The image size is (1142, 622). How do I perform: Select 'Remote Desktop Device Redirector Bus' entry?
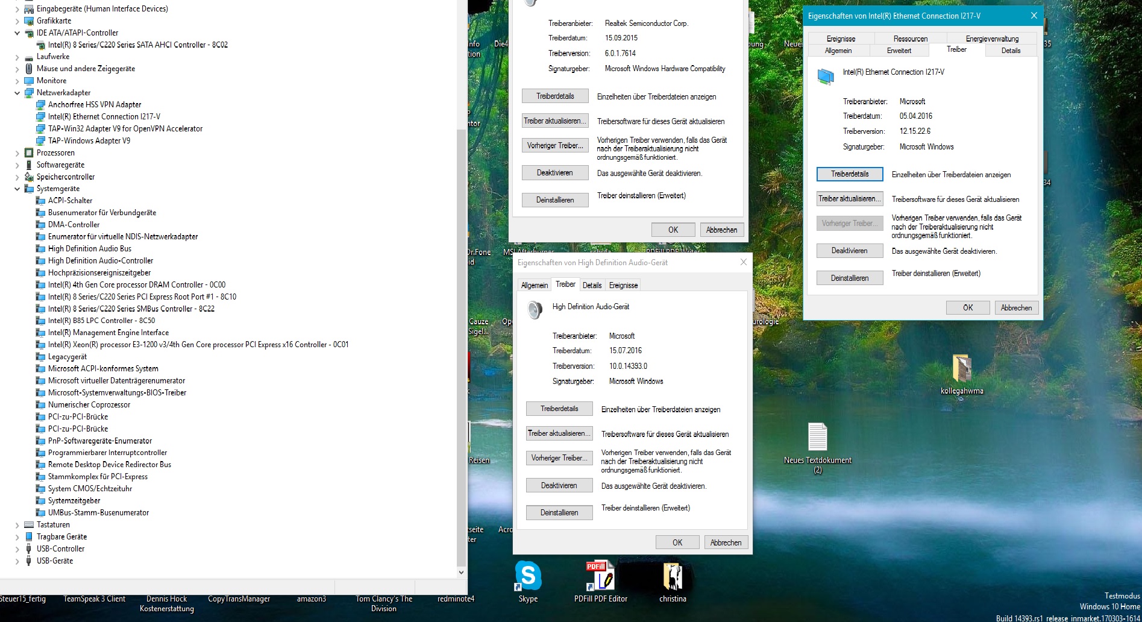(110, 465)
